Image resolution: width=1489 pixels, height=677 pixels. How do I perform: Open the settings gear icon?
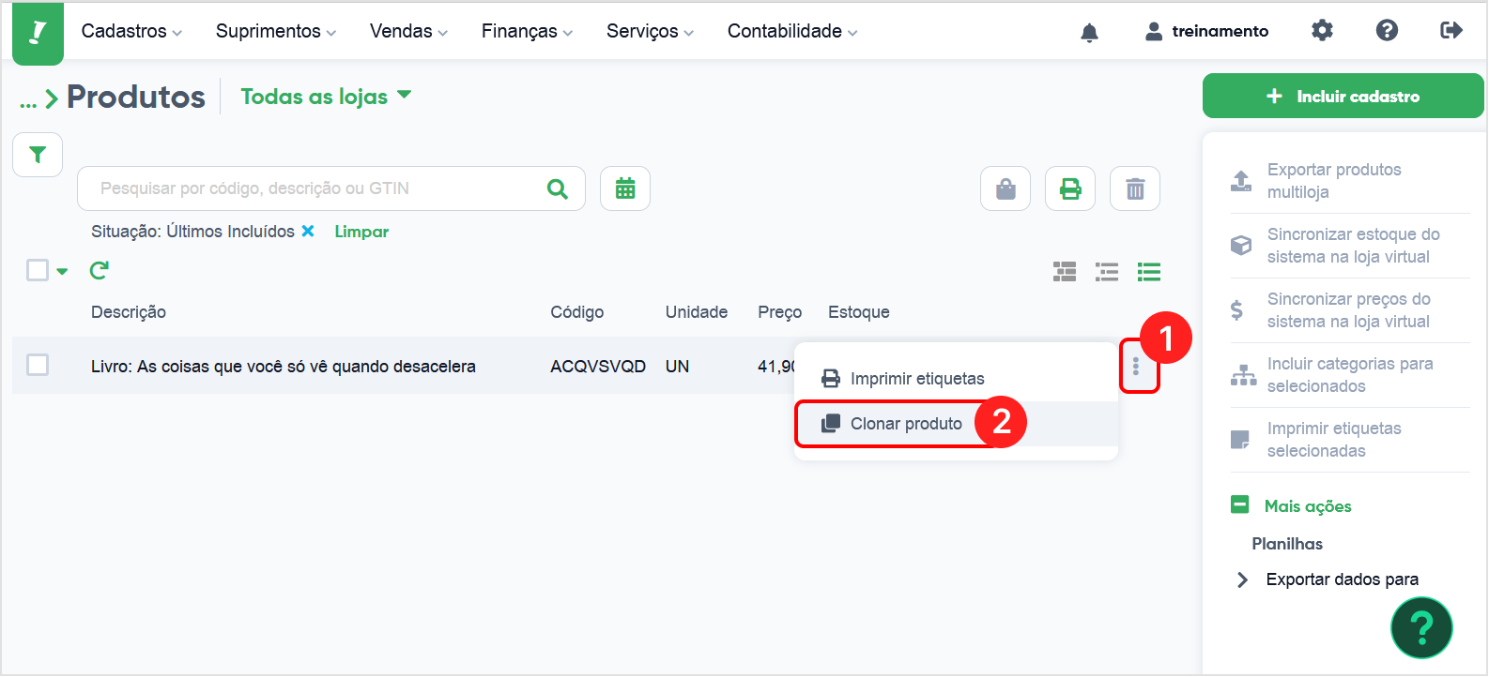click(1322, 31)
